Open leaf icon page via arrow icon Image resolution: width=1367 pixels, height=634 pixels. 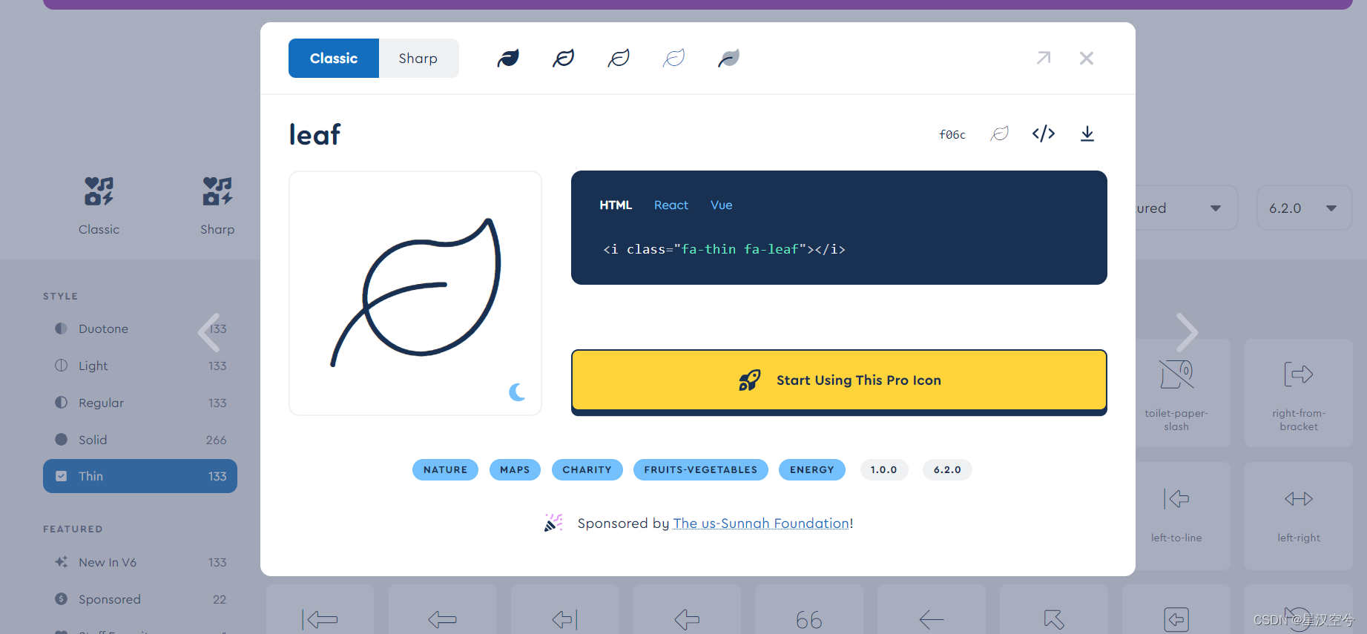point(1044,58)
